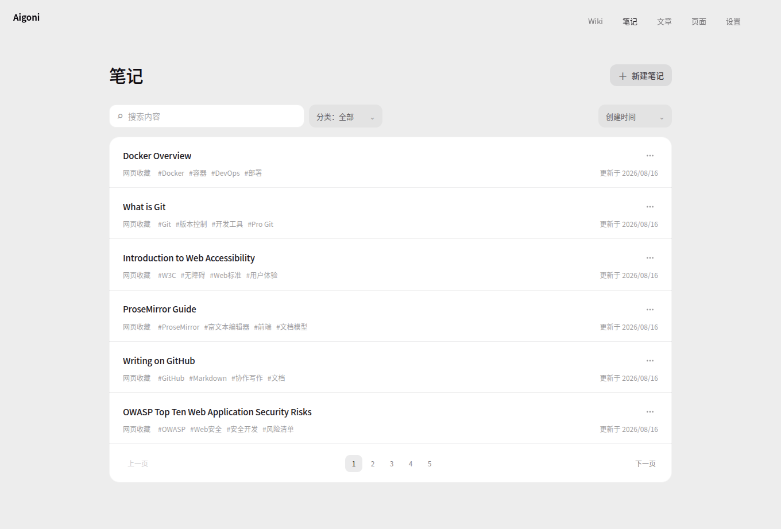
Task: Select the 笔记 navigation tab
Action: [630, 21]
